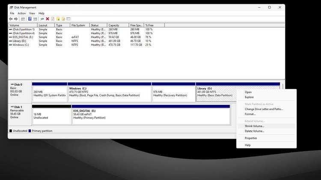Click the Back arrow toolbar icon

[11, 19]
